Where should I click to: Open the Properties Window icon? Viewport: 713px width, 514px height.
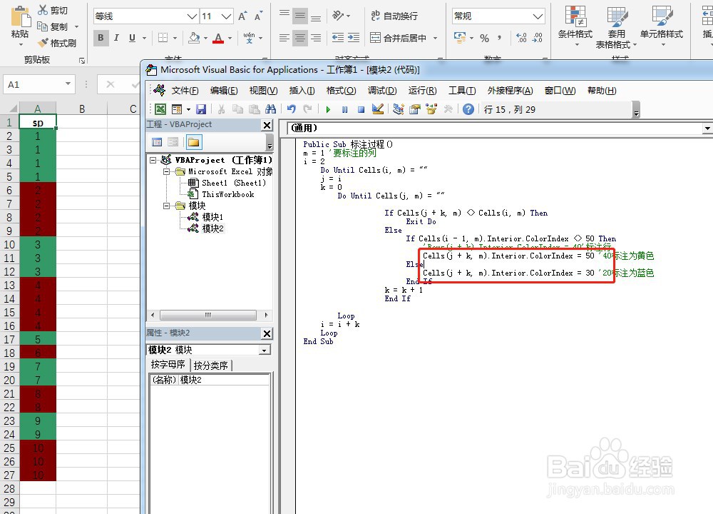click(415, 109)
